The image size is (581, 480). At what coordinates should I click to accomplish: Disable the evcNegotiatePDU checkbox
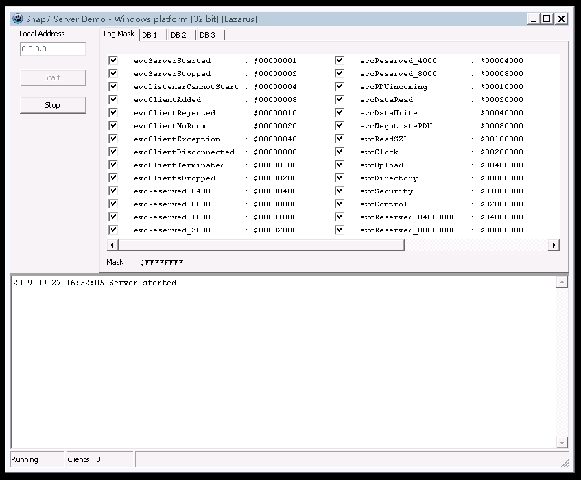click(x=340, y=125)
